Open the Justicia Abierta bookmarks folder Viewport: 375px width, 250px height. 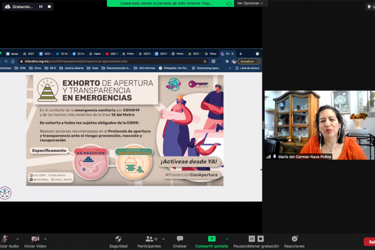point(71,68)
